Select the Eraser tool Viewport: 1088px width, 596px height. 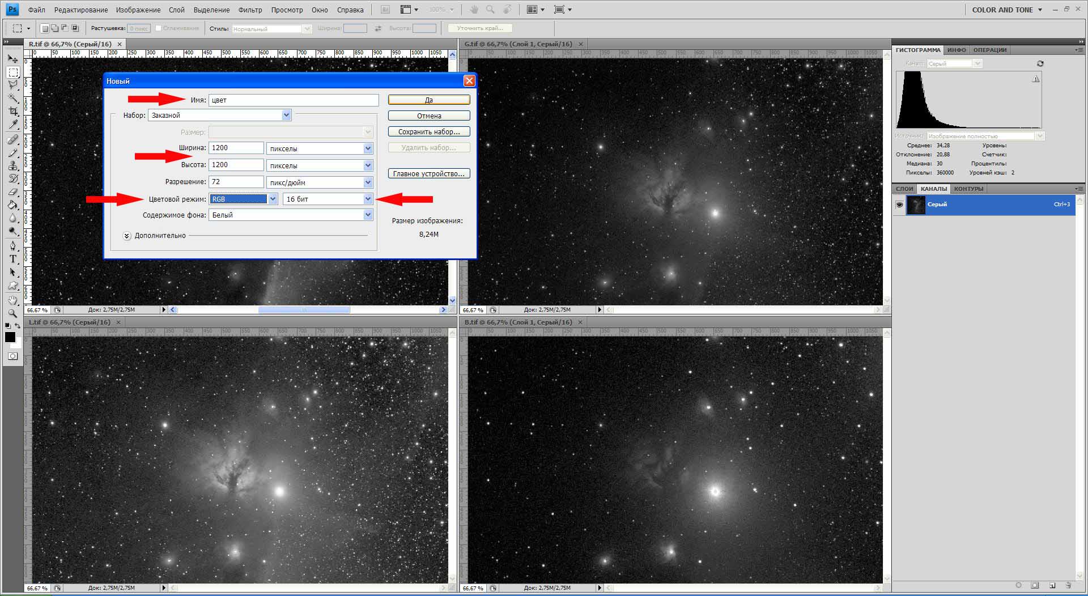(13, 192)
